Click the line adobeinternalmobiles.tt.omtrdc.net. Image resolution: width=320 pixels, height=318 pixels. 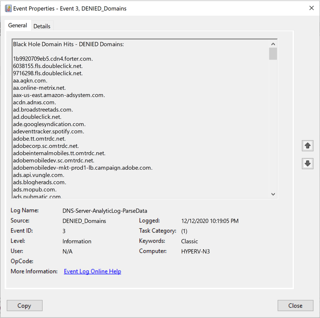[x=59, y=153]
